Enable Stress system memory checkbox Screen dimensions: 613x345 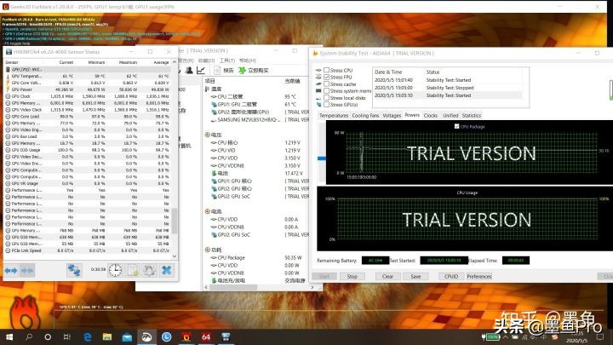[326, 91]
